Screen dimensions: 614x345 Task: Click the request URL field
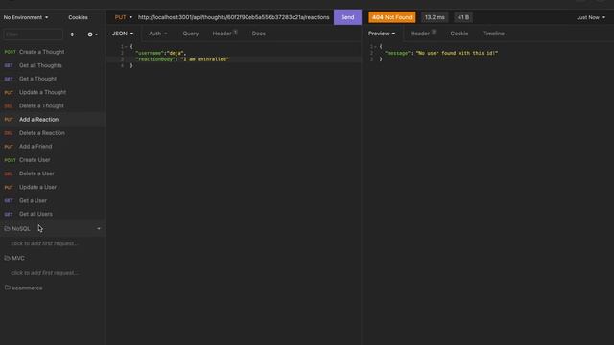[233, 17]
